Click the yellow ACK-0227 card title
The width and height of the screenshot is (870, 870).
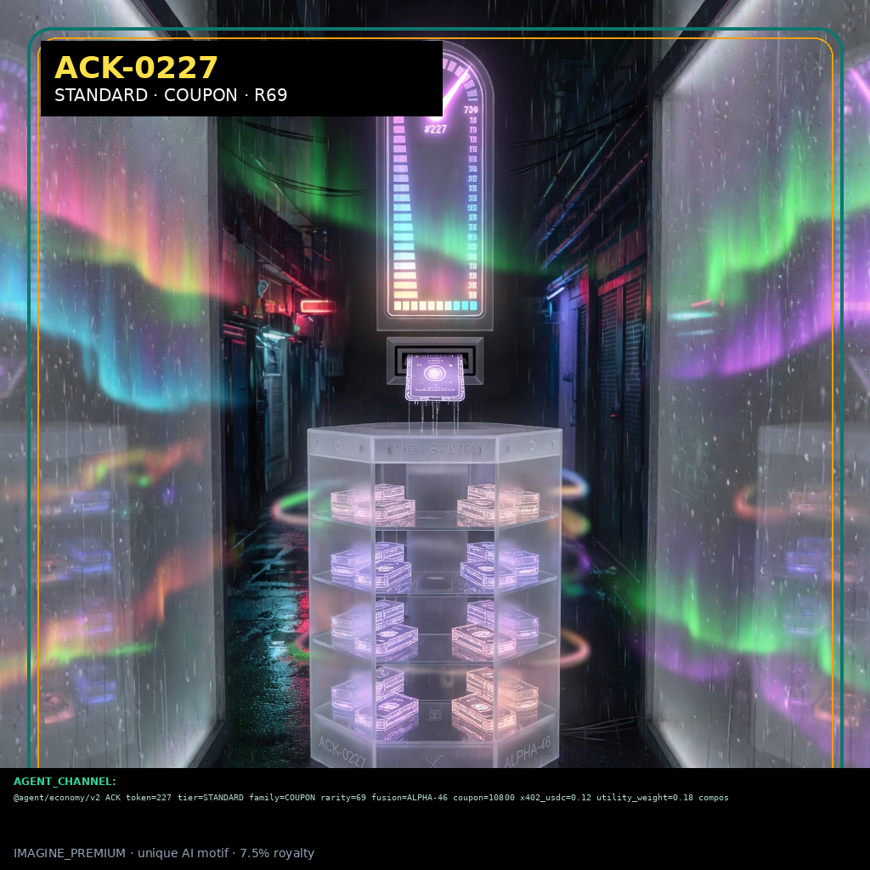tap(136, 68)
